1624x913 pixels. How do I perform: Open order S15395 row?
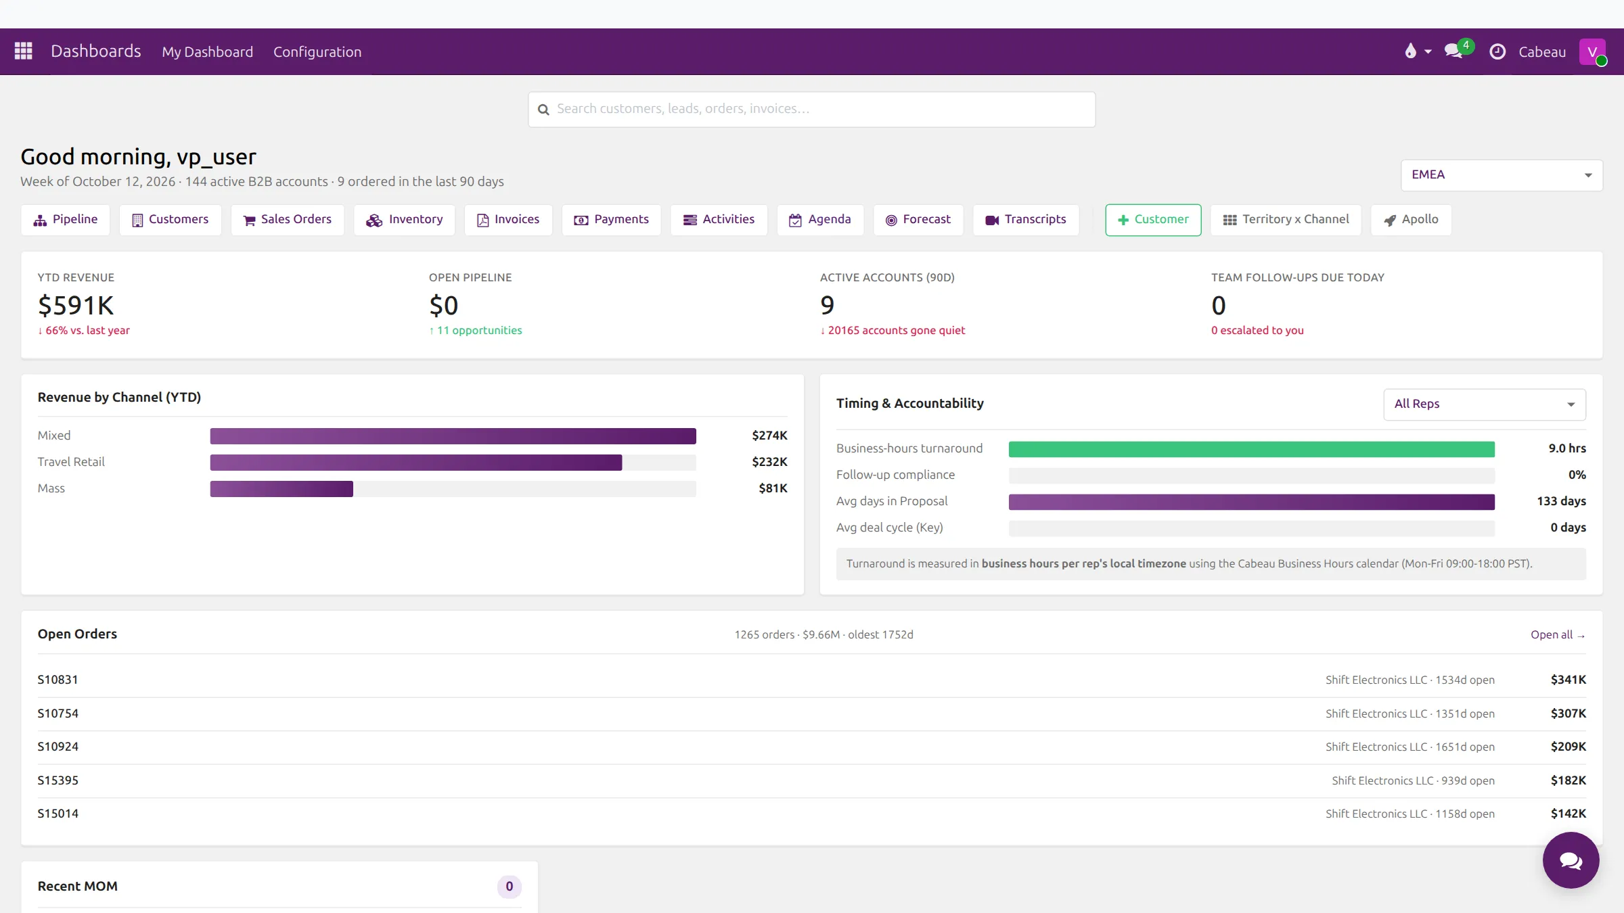[x=812, y=780]
